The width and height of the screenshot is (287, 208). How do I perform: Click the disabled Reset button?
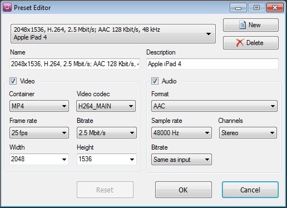[x=105, y=190]
